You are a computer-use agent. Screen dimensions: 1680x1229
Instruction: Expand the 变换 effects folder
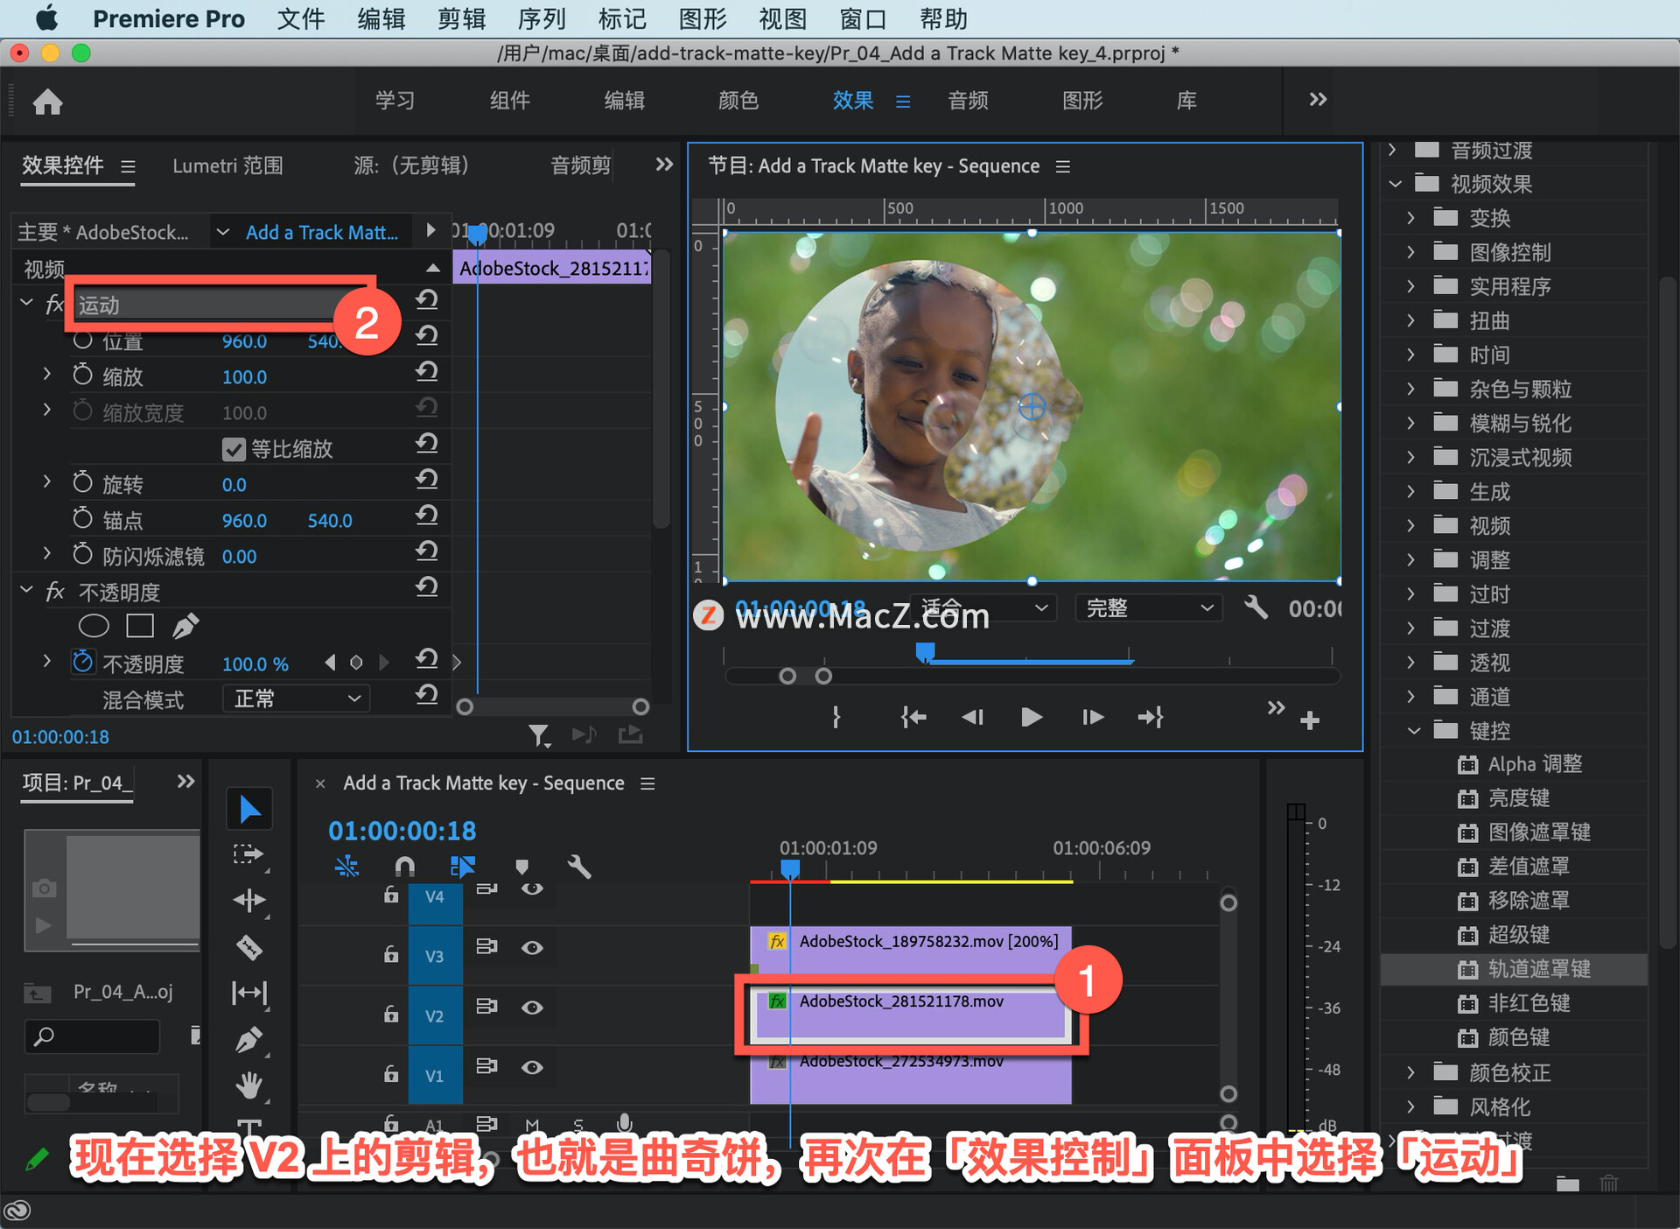tap(1410, 217)
